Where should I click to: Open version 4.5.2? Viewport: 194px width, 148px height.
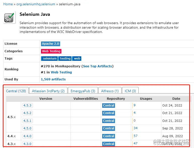tap(27, 113)
